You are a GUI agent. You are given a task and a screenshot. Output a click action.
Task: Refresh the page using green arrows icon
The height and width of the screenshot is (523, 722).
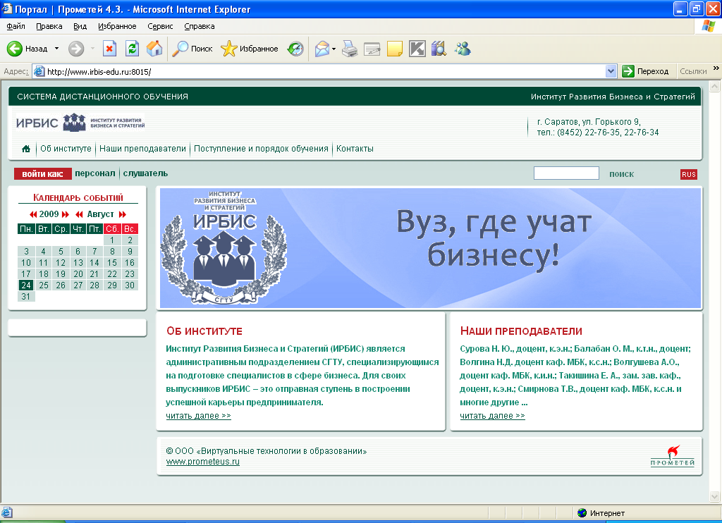132,49
